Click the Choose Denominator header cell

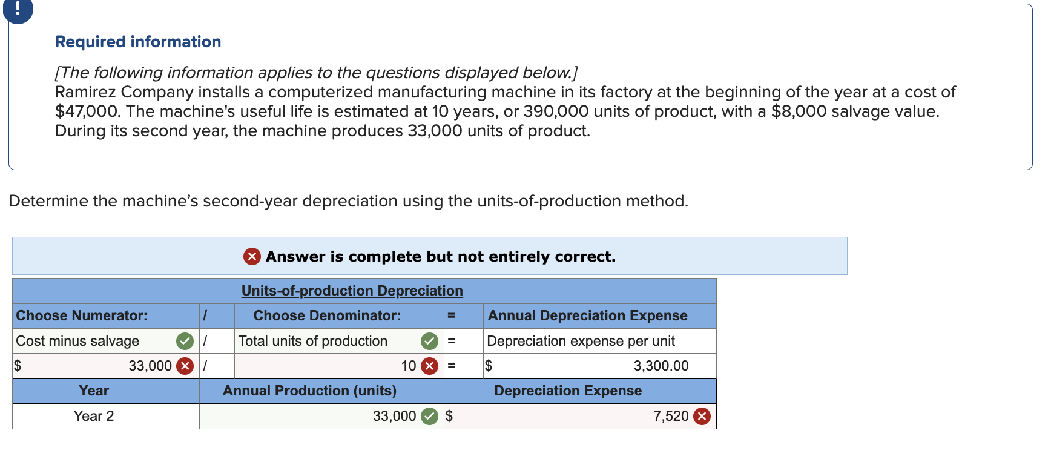[339, 315]
